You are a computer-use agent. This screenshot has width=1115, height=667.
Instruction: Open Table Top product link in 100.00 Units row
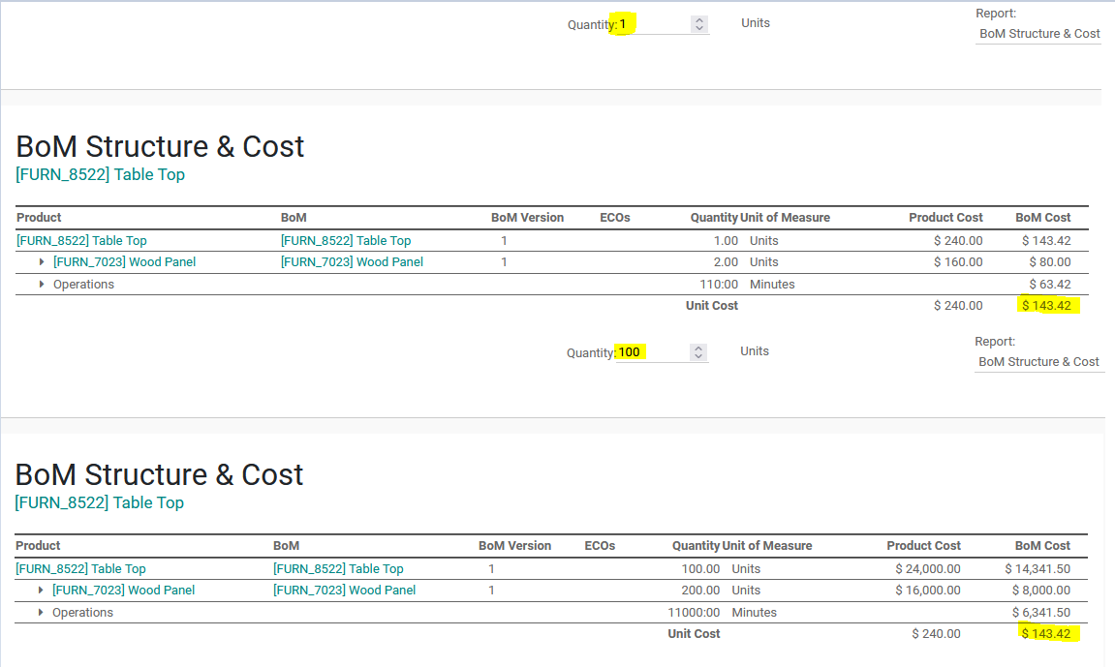pos(80,569)
